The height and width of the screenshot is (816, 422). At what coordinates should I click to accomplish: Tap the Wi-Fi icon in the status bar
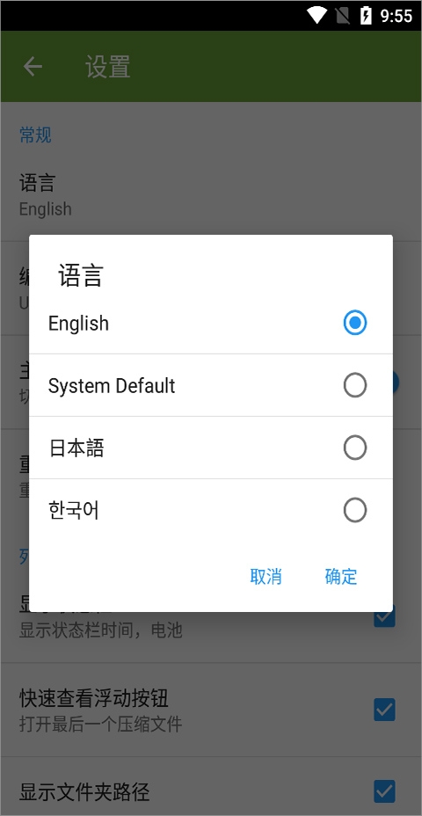[x=316, y=16]
